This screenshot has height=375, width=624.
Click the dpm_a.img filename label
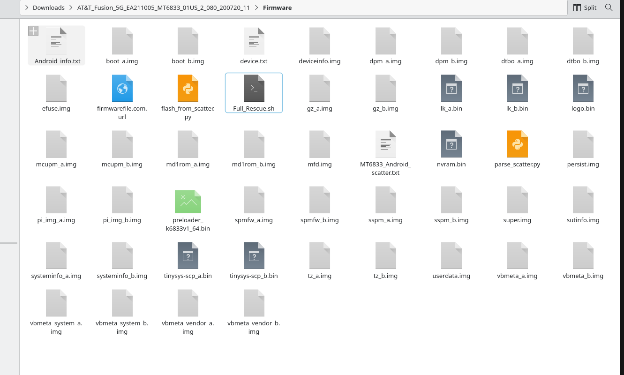tap(385, 61)
